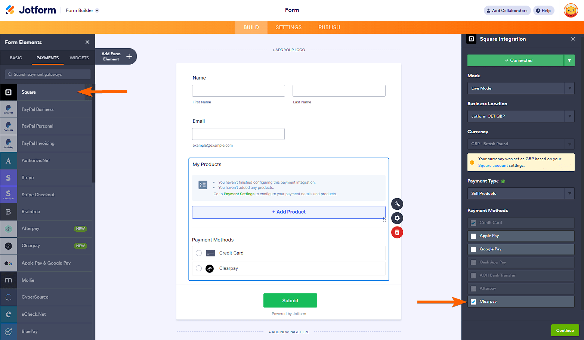Image resolution: width=584 pixels, height=340 pixels.
Task: Tick the Google Pay checkbox
Action: pyautogui.click(x=473, y=249)
